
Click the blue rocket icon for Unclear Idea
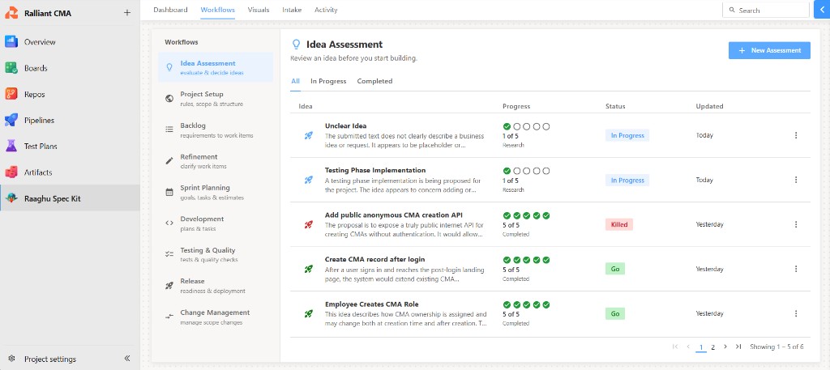pos(308,135)
